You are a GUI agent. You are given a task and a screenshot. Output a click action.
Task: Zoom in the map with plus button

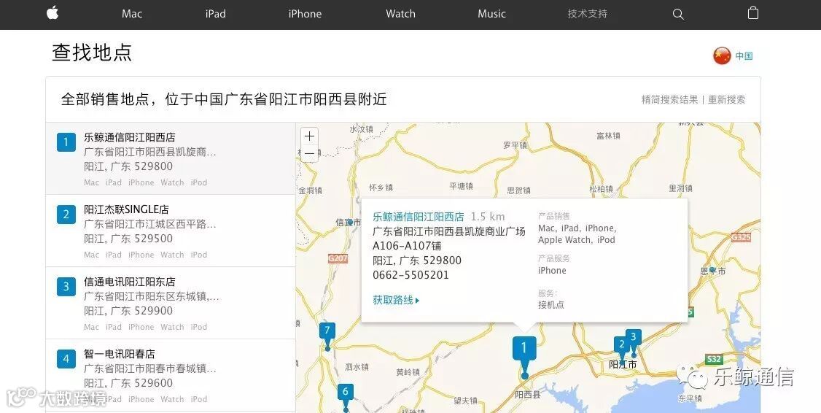pos(309,136)
